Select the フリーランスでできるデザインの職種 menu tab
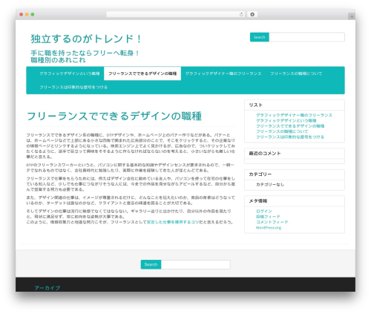371x314 pixels. 142,73
